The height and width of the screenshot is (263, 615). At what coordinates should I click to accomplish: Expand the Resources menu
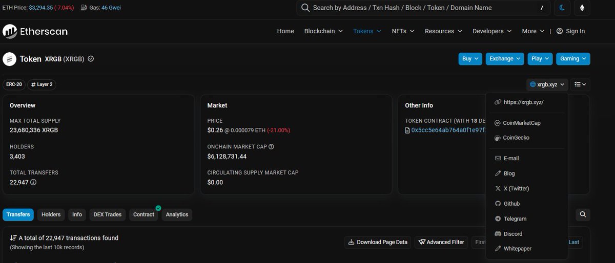pos(443,31)
